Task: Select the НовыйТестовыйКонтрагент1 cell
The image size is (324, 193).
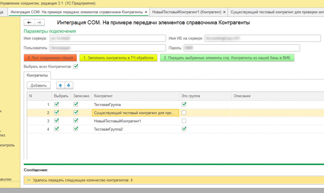Action: pos(135,121)
